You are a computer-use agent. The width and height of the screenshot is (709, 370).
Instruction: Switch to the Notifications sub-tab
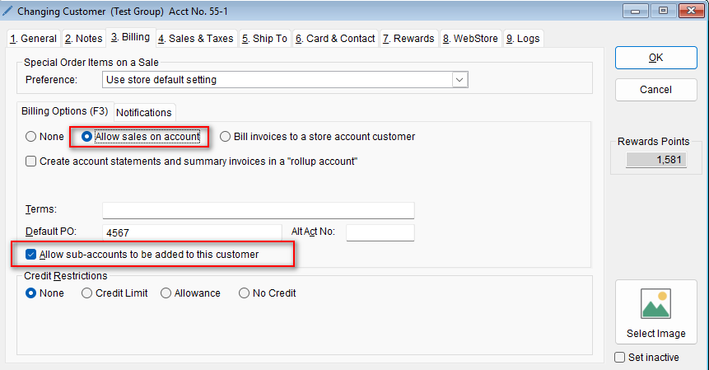click(144, 112)
